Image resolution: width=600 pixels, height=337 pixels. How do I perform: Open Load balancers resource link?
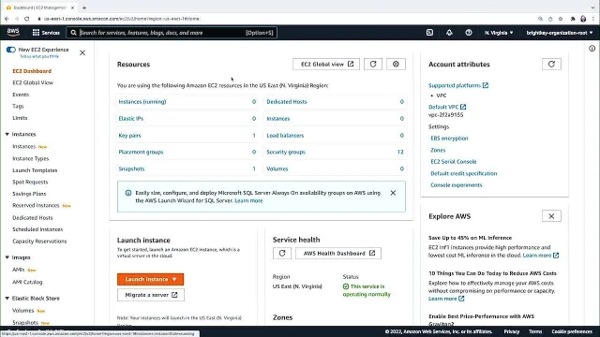[285, 135]
